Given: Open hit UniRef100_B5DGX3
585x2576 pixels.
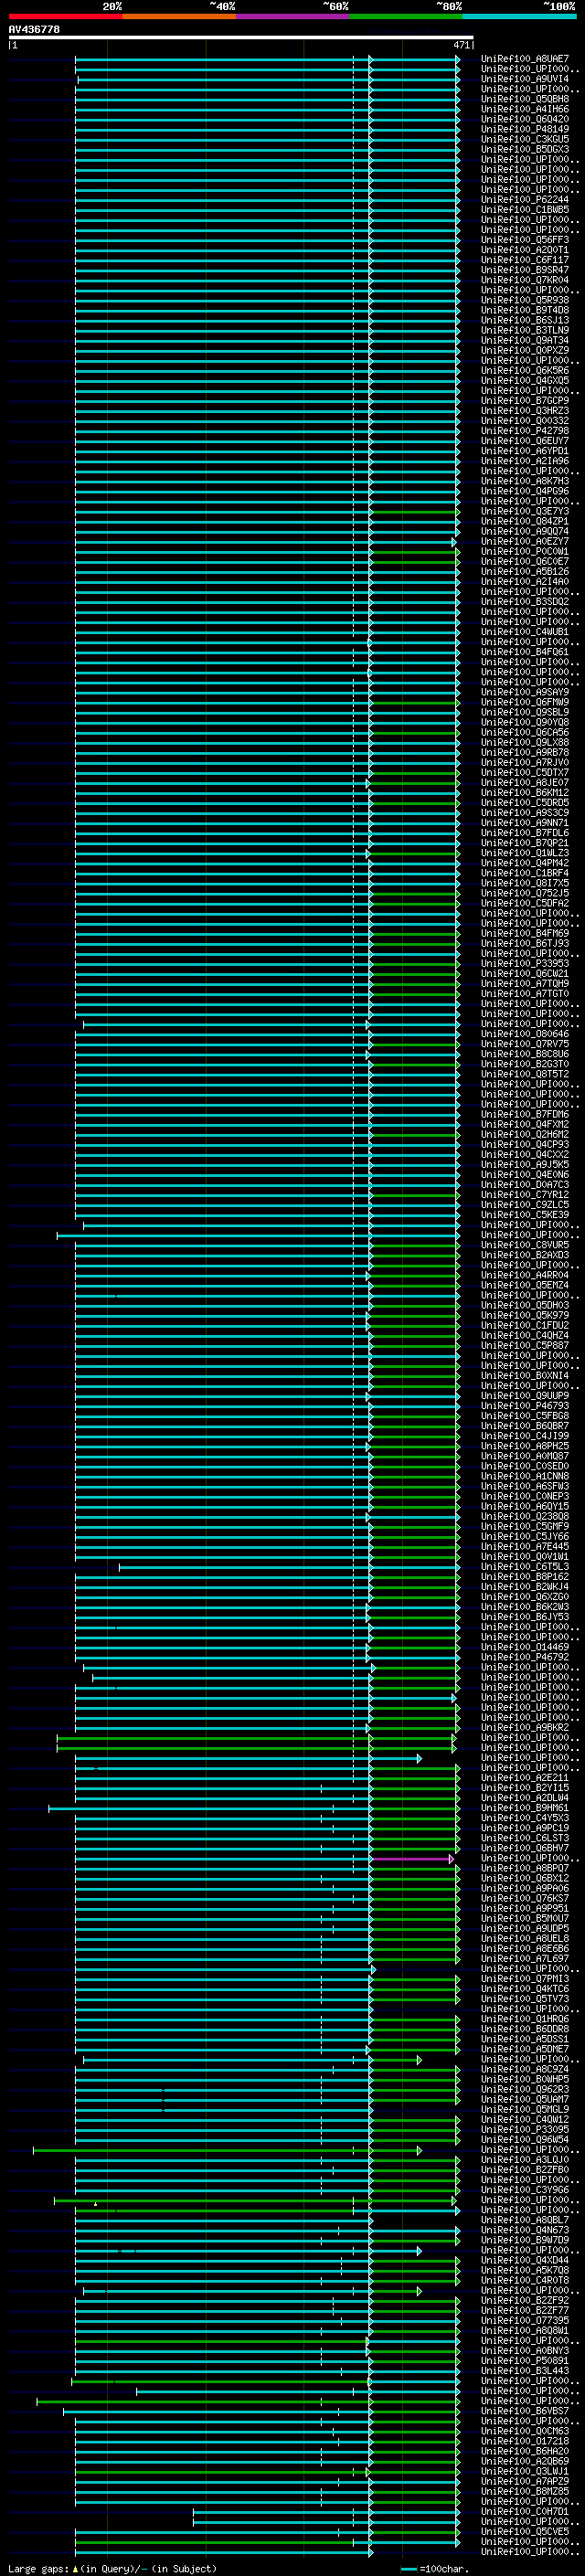Looking at the screenshot, I should 525,149.
